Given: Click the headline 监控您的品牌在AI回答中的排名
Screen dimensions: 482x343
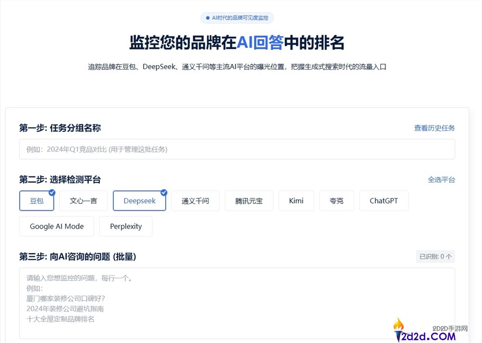Looking at the screenshot, I should (x=237, y=42).
